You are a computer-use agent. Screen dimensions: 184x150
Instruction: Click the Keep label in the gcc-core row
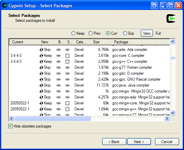click(x=48, y=56)
